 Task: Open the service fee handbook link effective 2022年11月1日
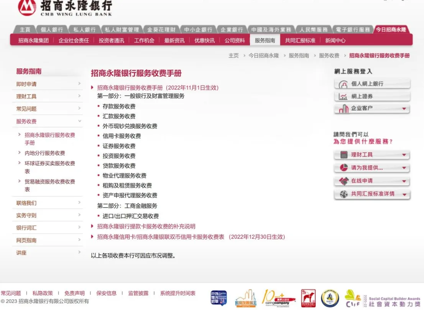click(158, 87)
